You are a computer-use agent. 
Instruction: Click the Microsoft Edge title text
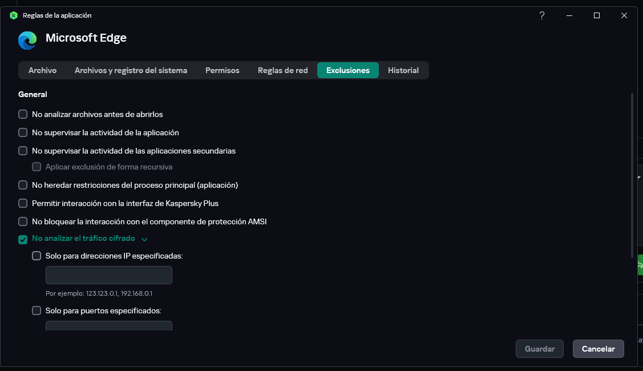86,38
